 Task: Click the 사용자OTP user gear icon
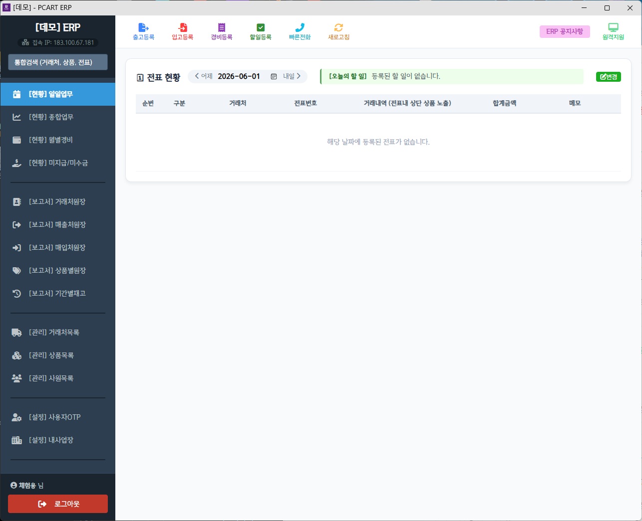[x=16, y=417]
